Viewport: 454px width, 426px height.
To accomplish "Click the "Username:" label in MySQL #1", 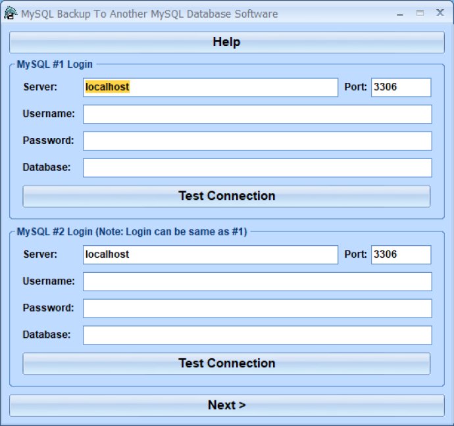I will coord(49,114).
